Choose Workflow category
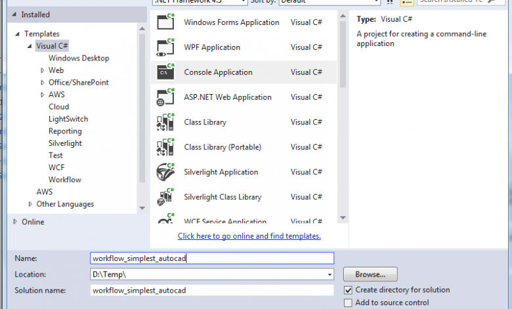512x309 pixels. click(x=64, y=179)
